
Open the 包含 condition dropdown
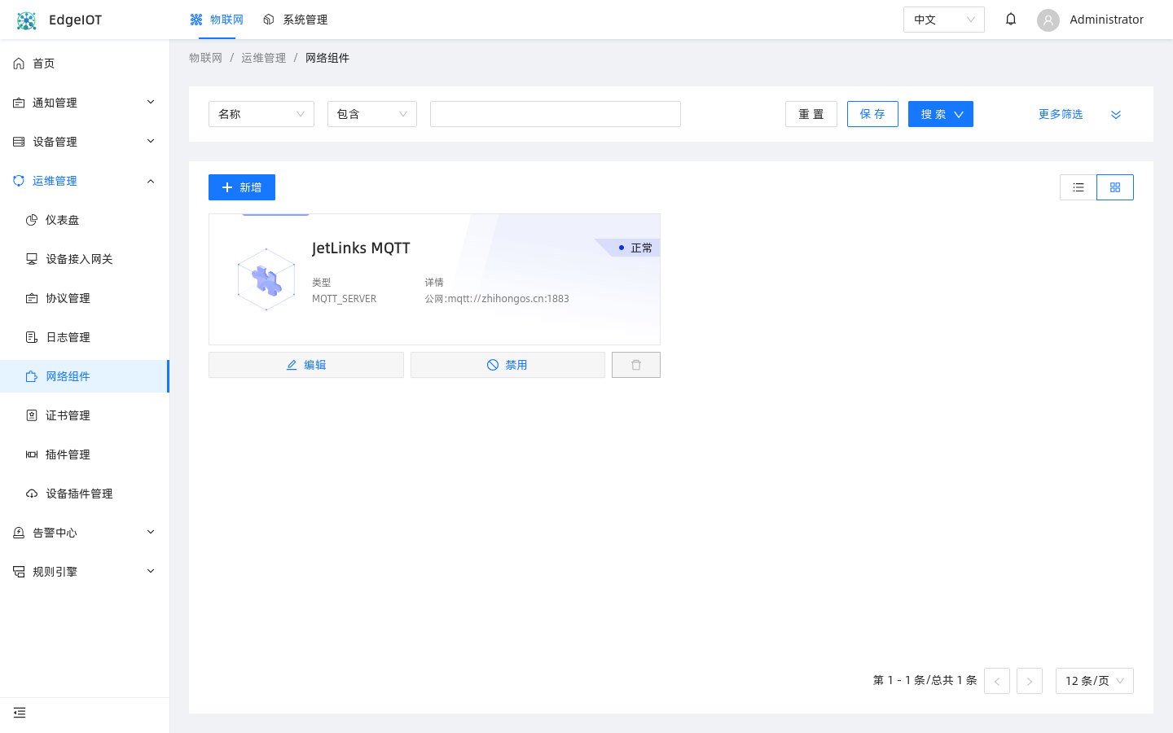click(x=372, y=114)
